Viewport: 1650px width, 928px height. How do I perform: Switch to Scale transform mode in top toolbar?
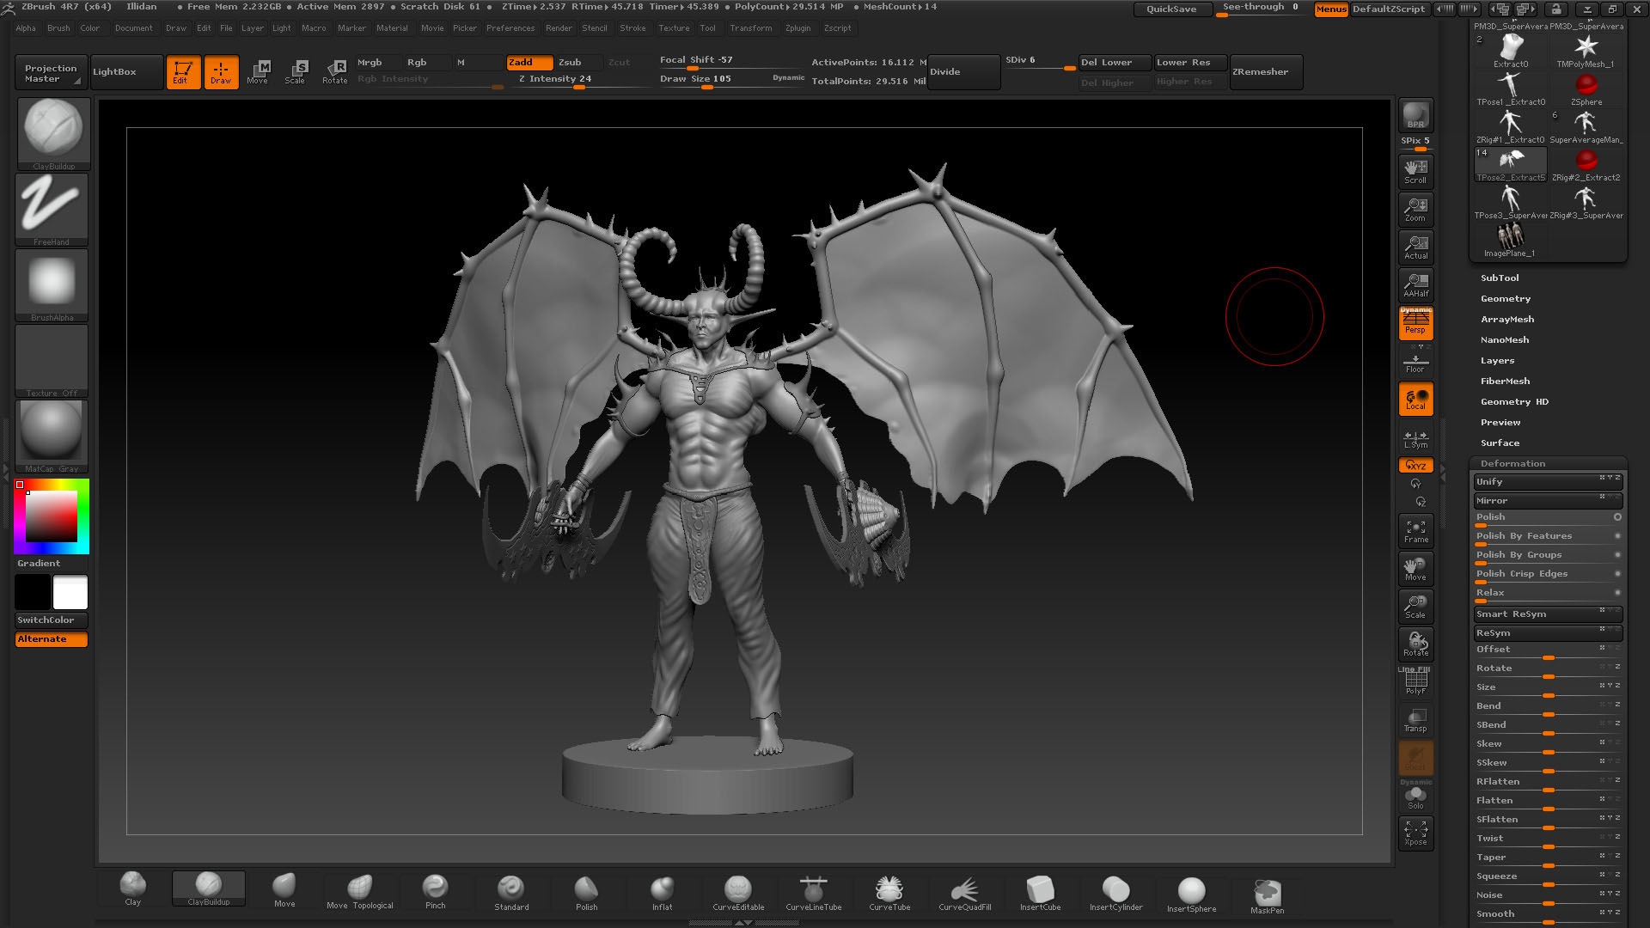click(296, 72)
